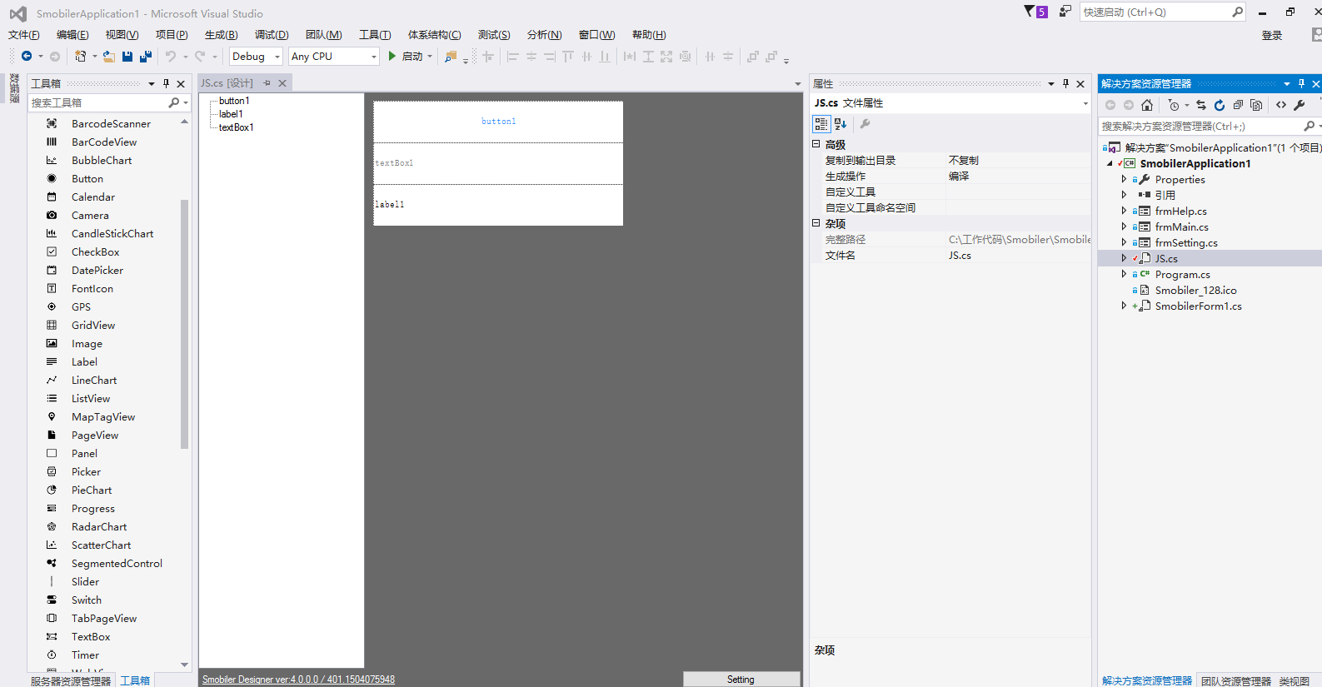Expand the SmobilerForm1.cs tree node
This screenshot has width=1322, height=687.
tap(1124, 306)
